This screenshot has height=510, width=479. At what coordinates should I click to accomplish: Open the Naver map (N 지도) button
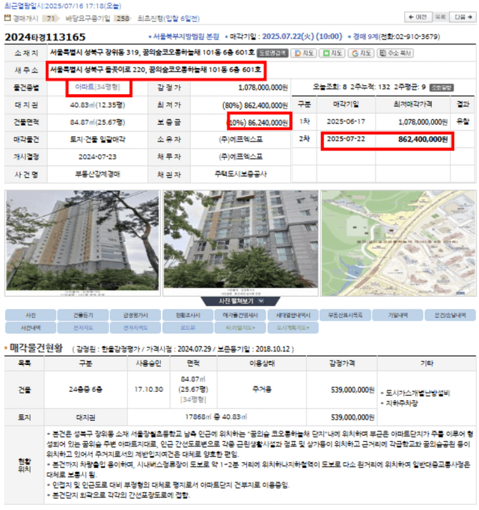(x=332, y=53)
